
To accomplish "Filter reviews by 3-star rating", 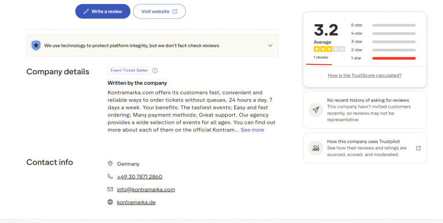I will point(383,42).
